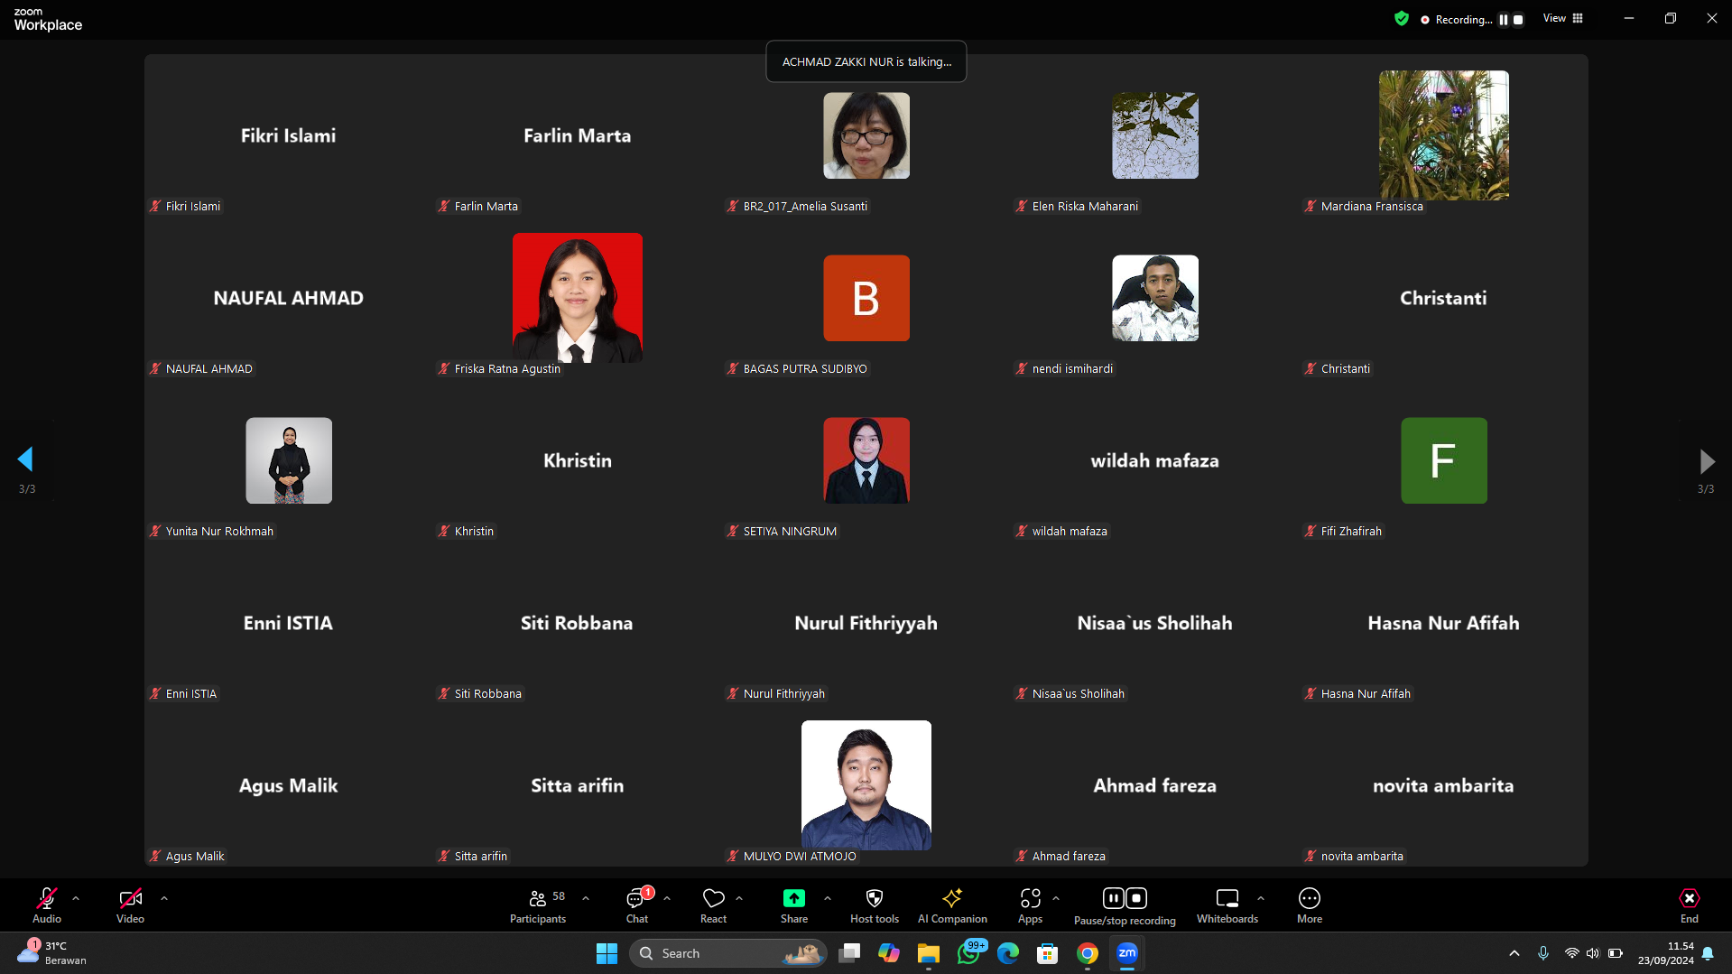Open the React emoji menu

pos(713,905)
